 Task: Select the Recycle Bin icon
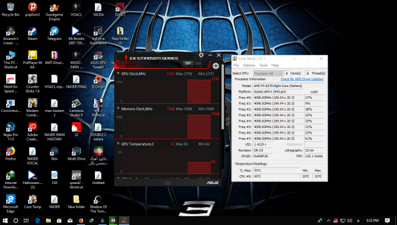click(x=11, y=10)
